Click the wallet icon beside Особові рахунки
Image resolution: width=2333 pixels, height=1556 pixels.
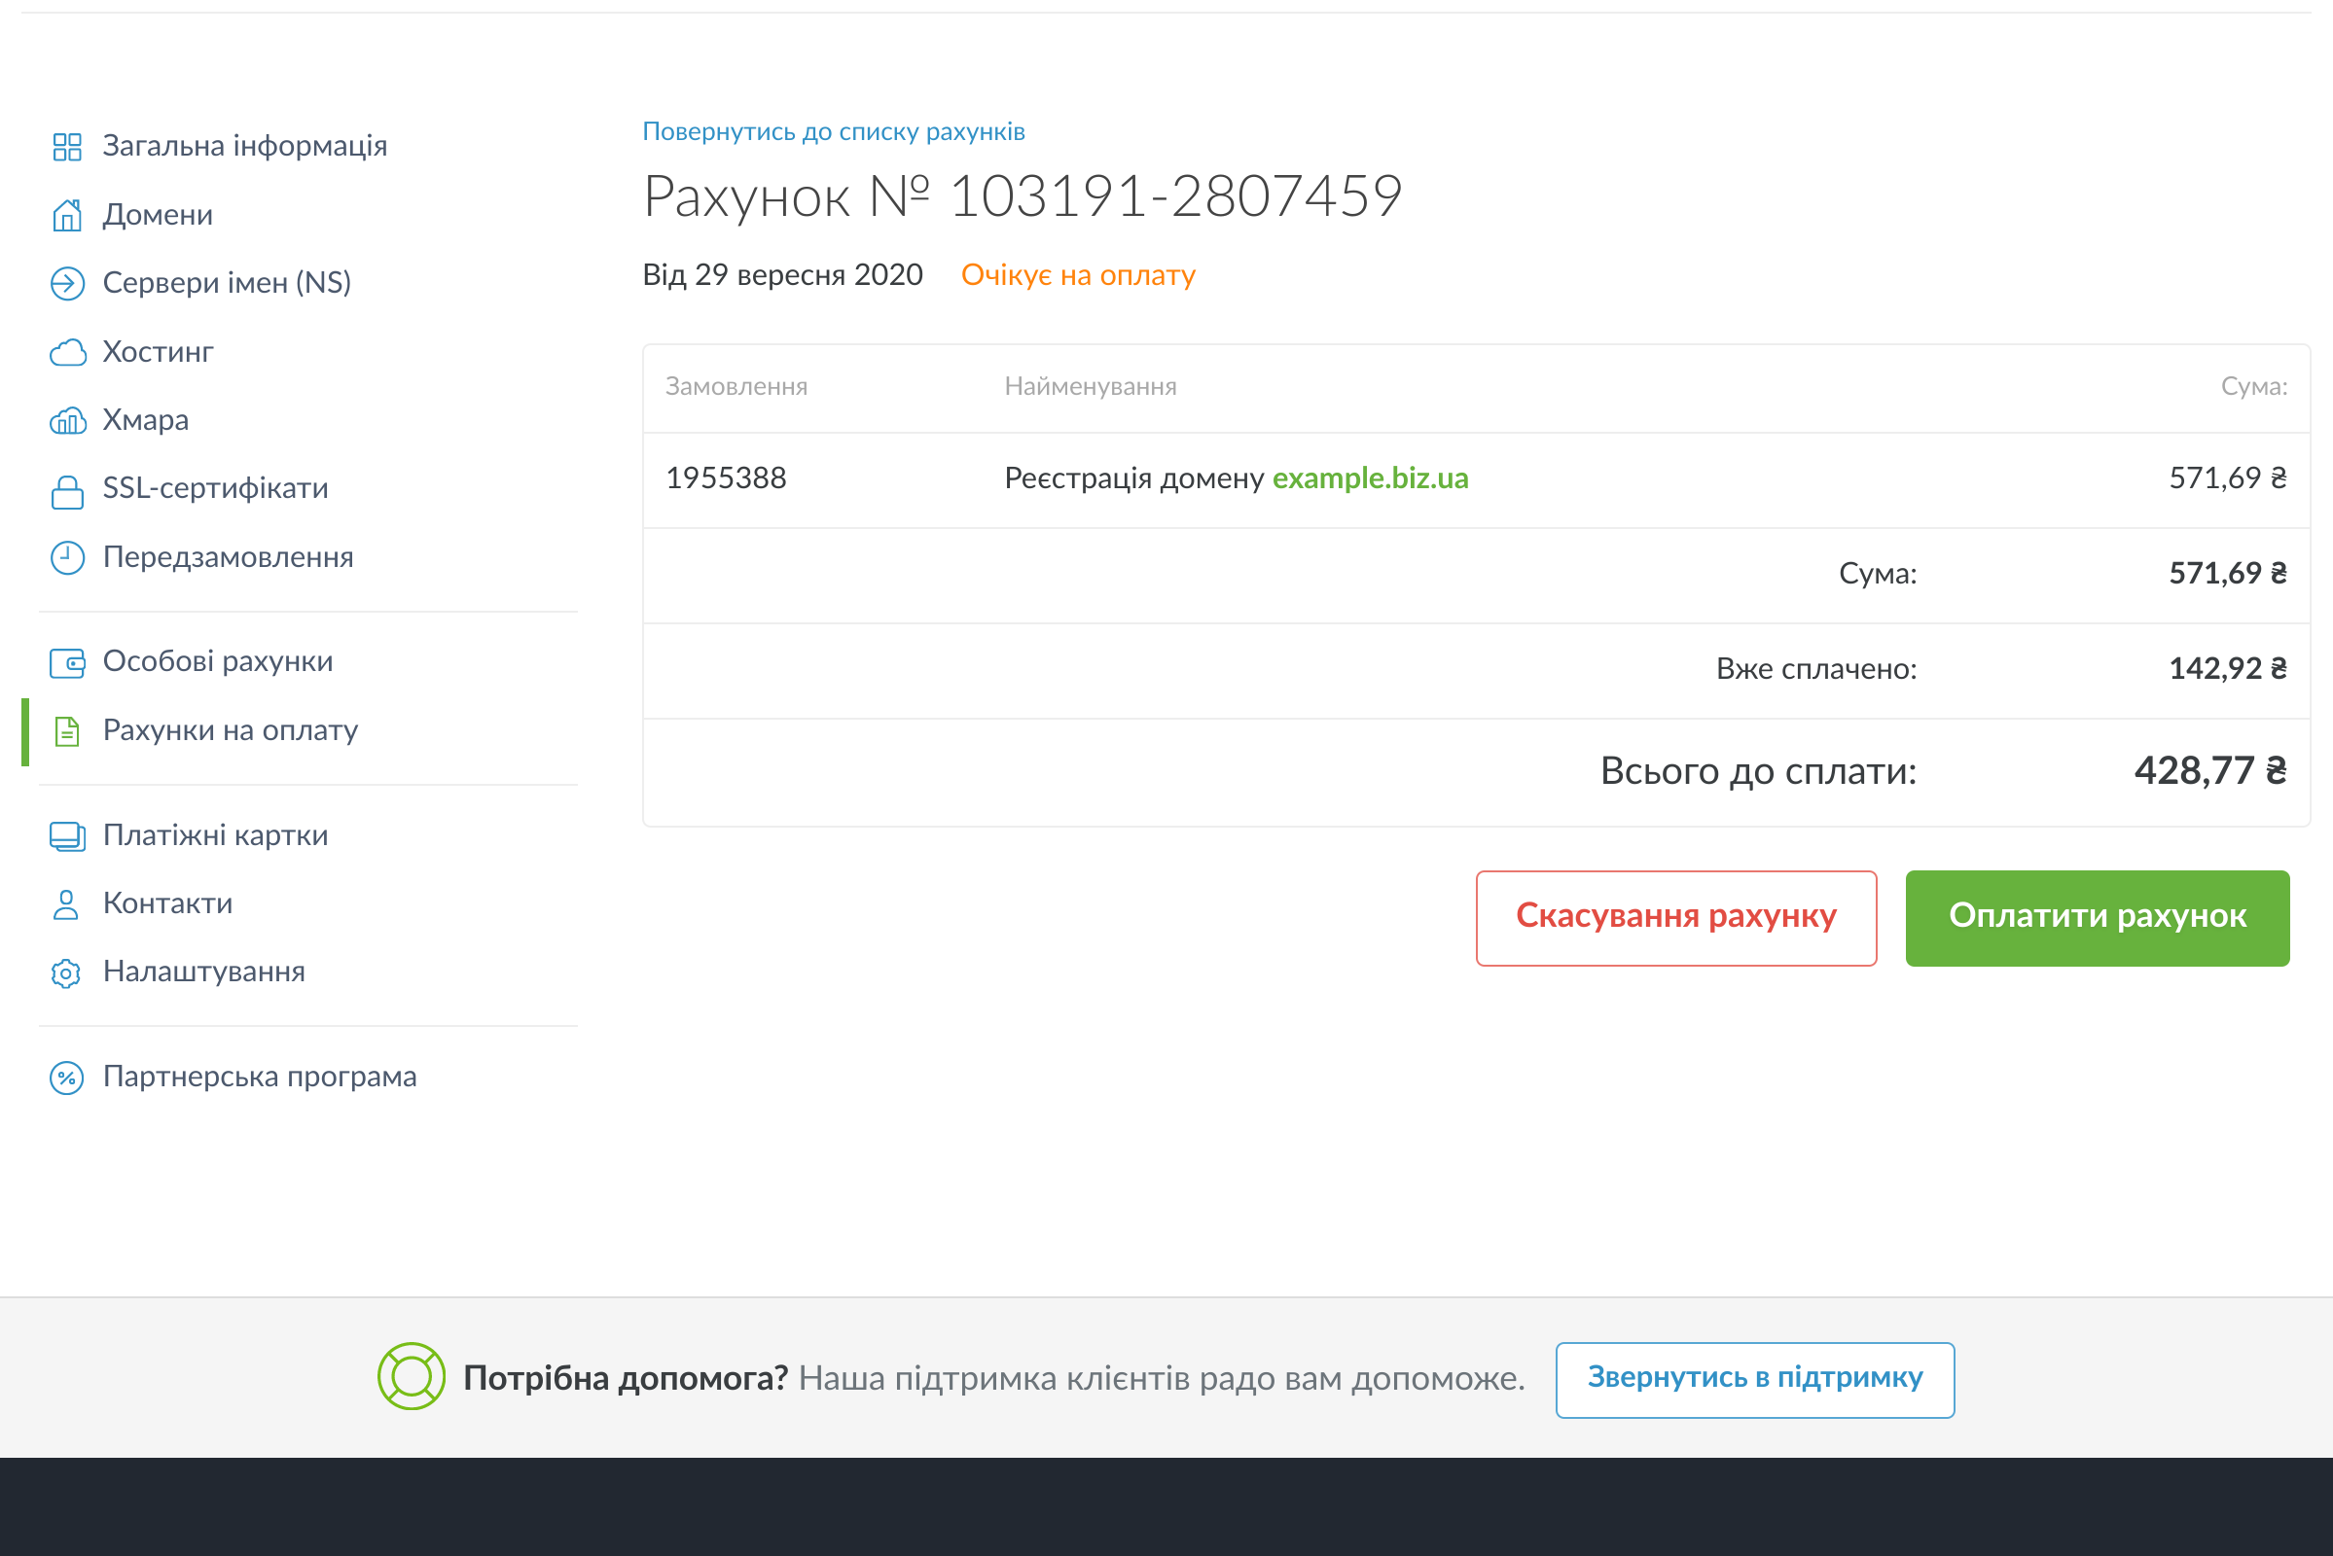[66, 662]
